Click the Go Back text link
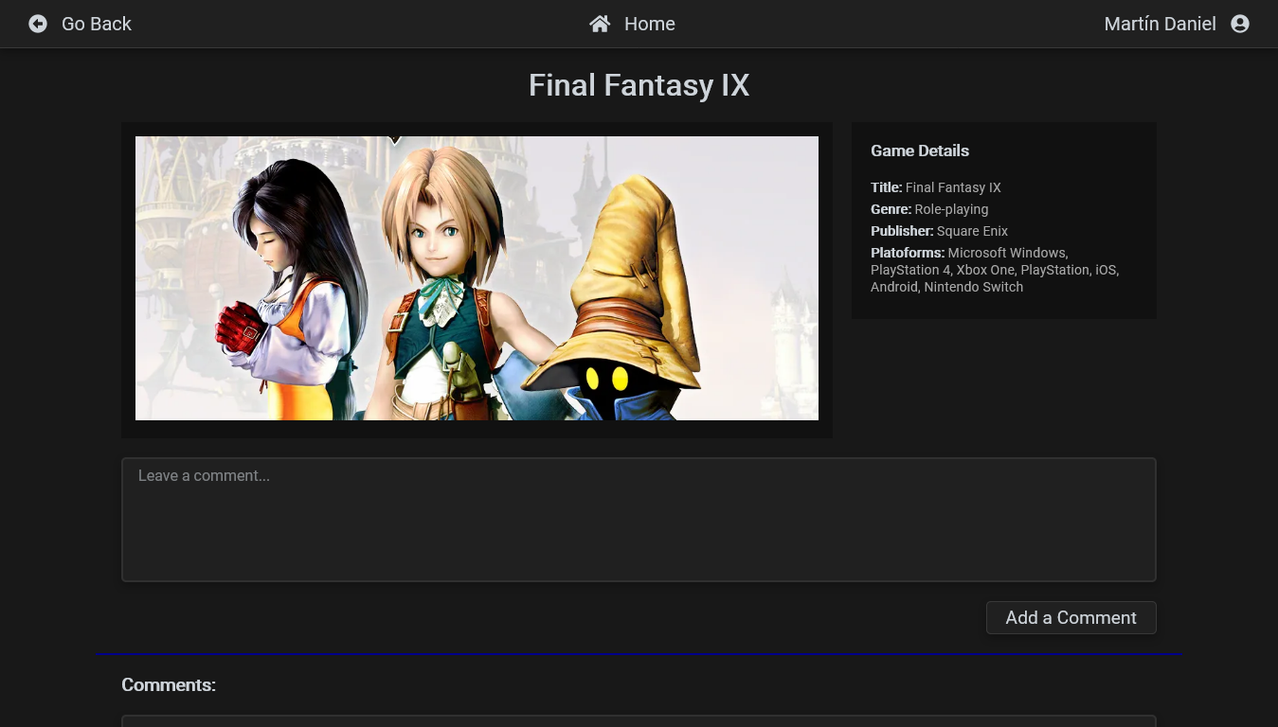This screenshot has height=727, width=1278. click(96, 24)
